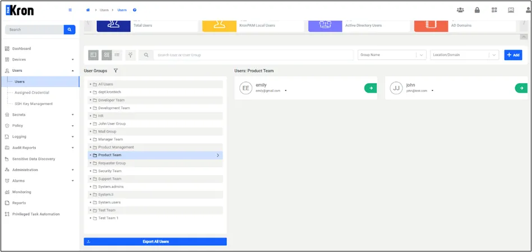Screen dimensions: 532x252
Task: Open the help question mark icon
Action: point(135,10)
